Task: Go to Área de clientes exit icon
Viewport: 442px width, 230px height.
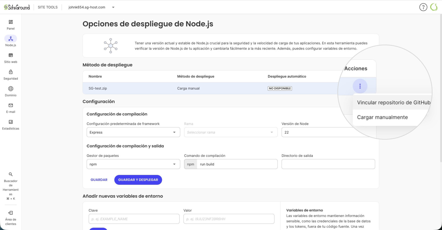Action: [11, 213]
